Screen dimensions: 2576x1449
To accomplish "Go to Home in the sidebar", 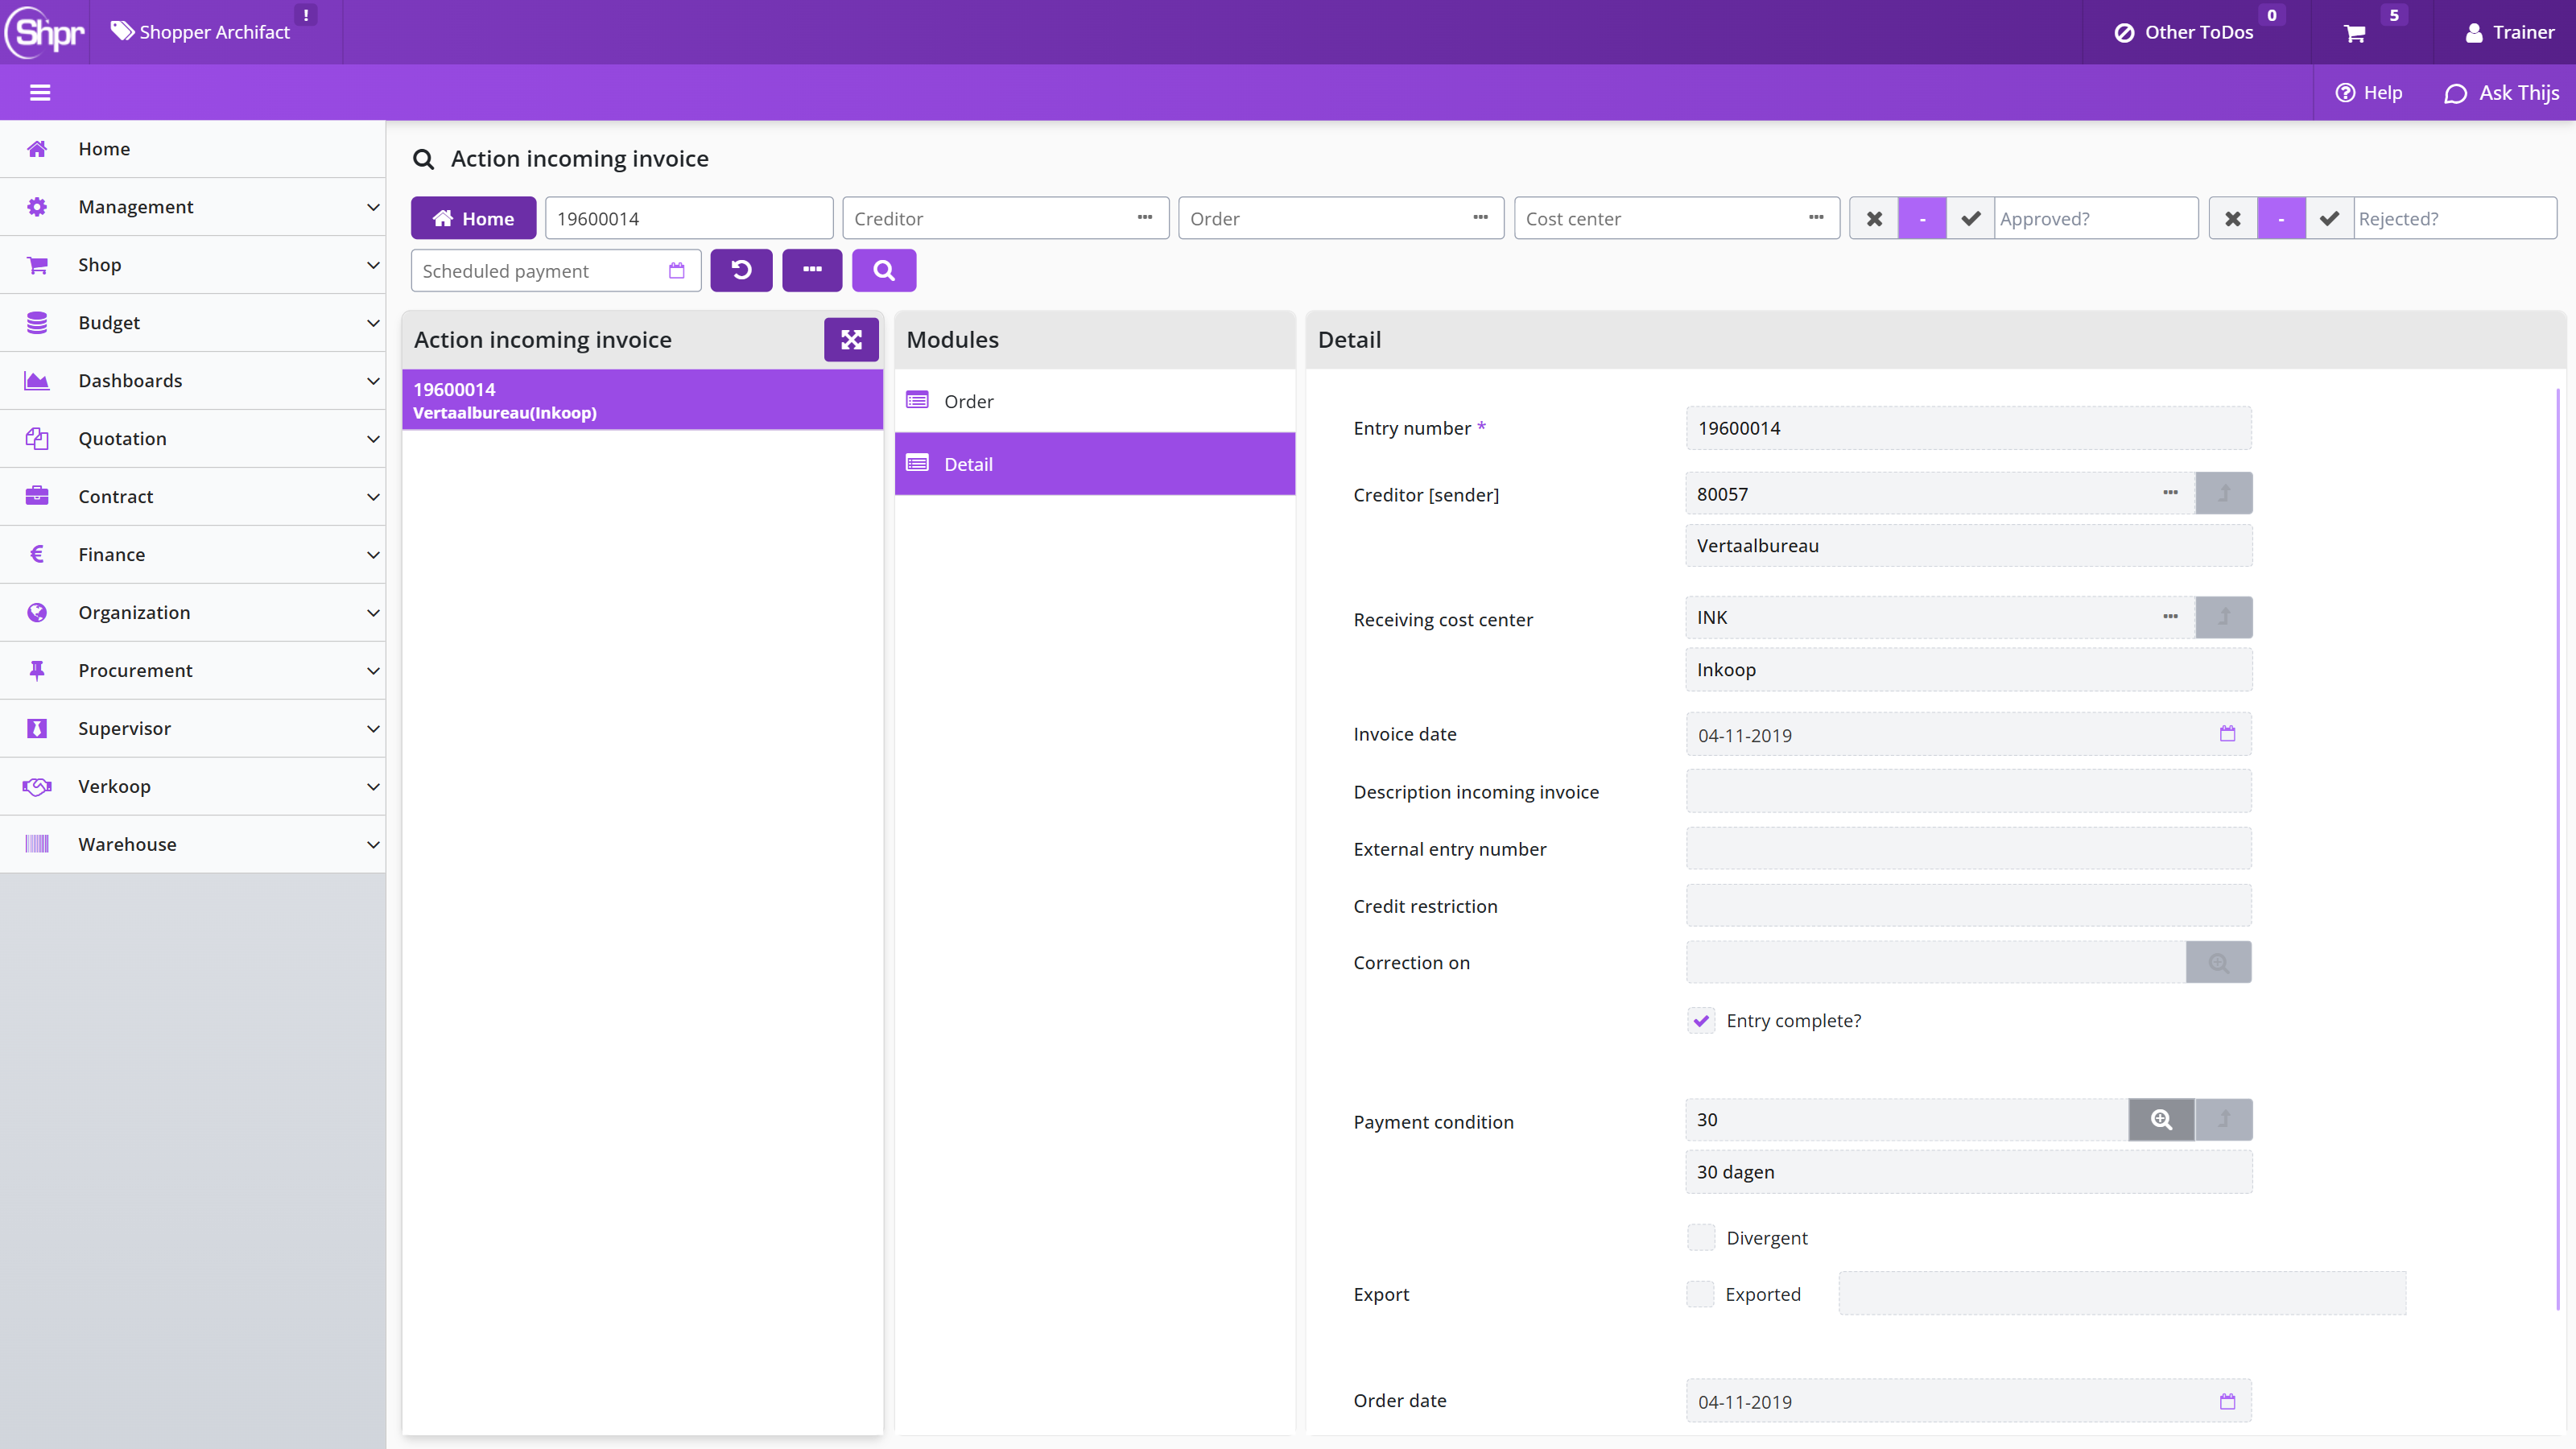I will tap(192, 149).
